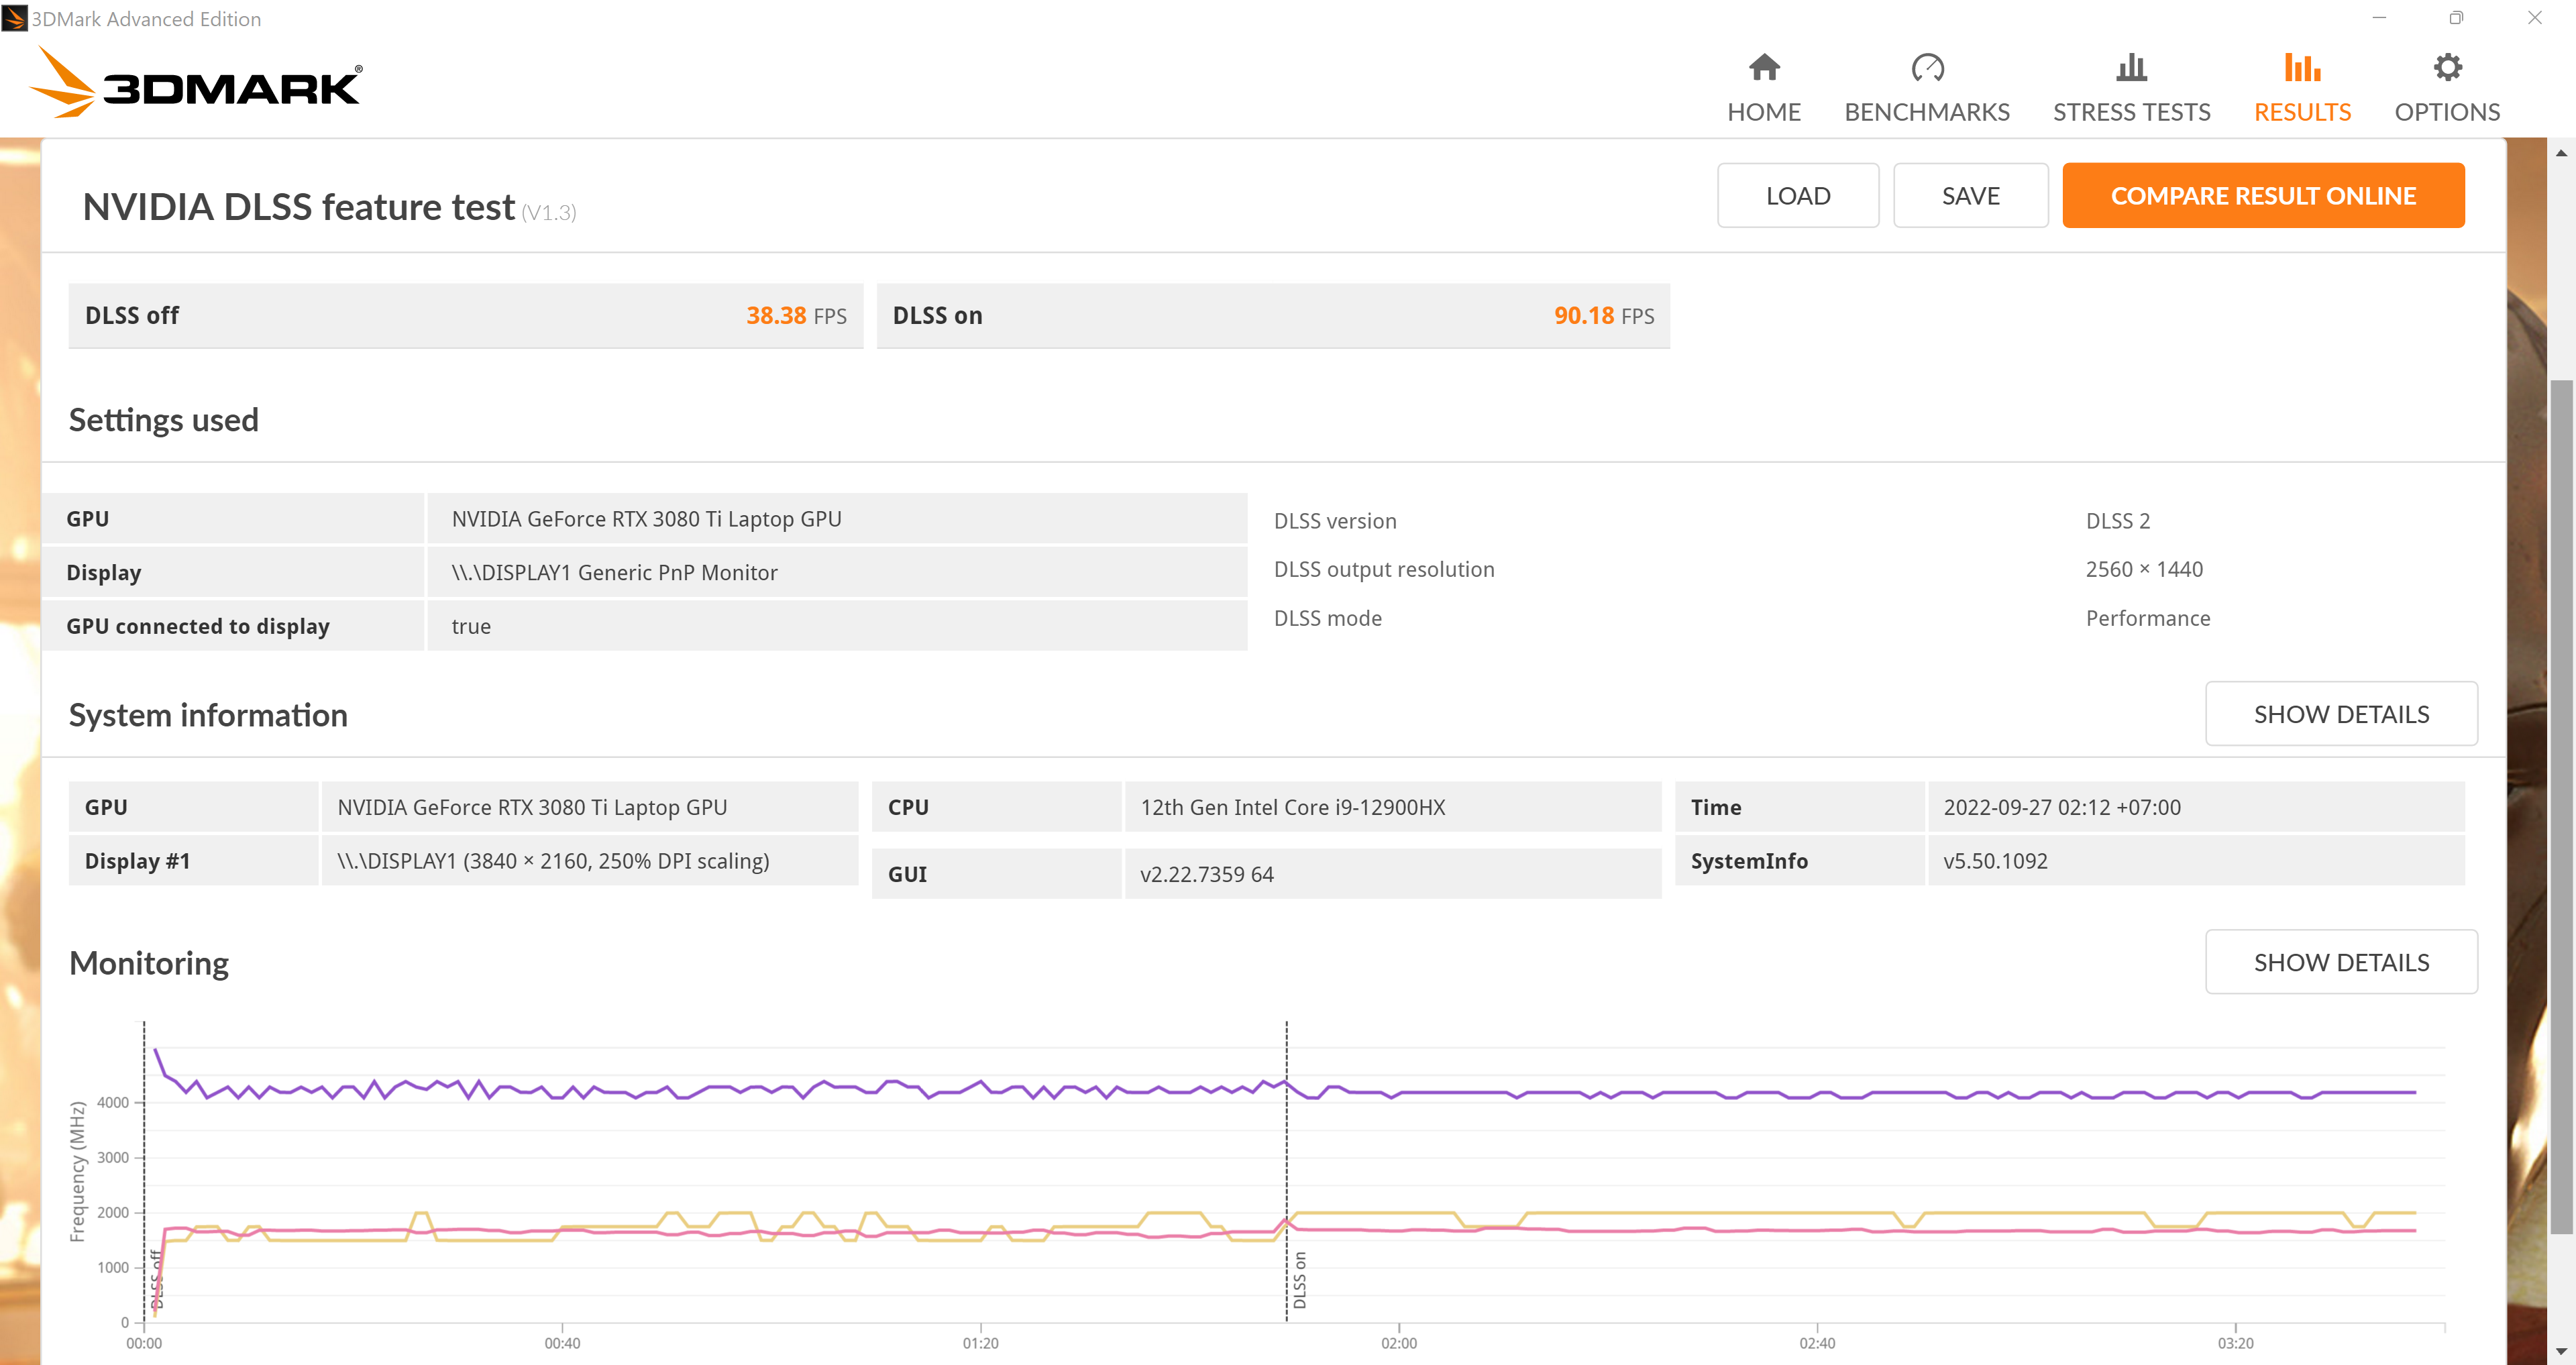Open the HOME tab
The image size is (2576, 1365).
pyautogui.click(x=1764, y=112)
